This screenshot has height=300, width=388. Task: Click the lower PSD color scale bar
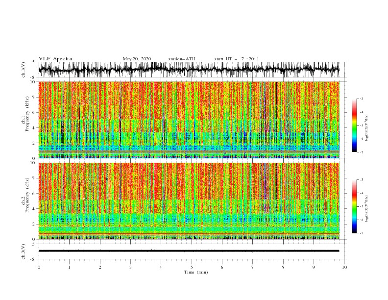[354, 206]
